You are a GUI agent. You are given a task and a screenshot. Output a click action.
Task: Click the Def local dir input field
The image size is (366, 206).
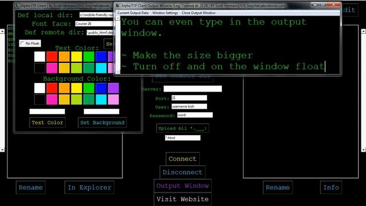97,15
